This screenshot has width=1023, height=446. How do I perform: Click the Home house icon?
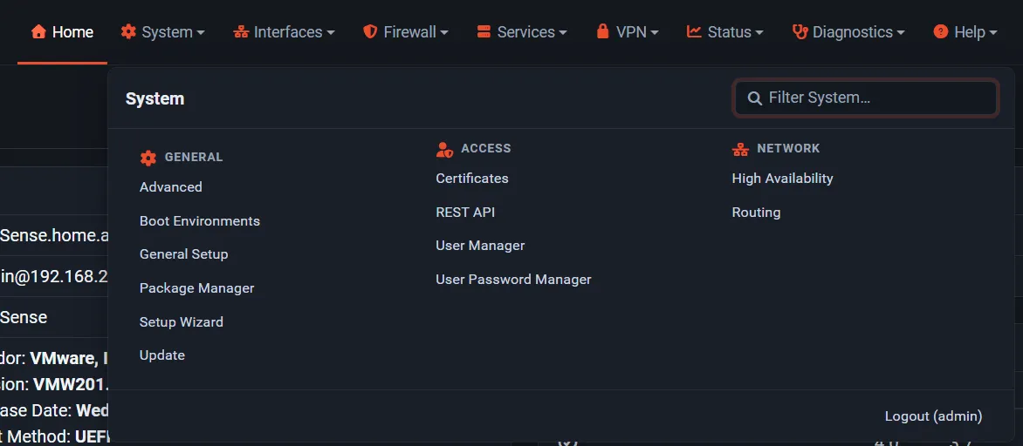[x=38, y=31]
